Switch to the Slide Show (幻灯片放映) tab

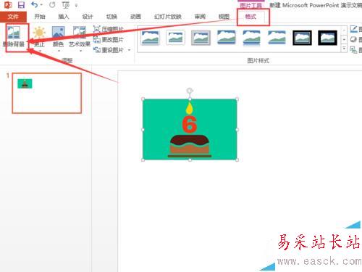[x=168, y=17]
